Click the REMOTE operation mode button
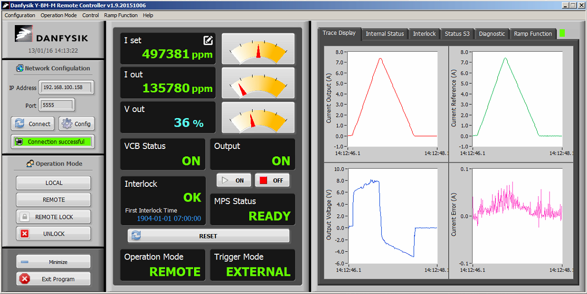 click(54, 200)
